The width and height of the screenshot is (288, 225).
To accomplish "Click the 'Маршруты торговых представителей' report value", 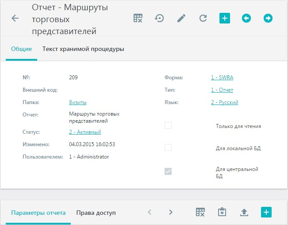I will [94, 117].
